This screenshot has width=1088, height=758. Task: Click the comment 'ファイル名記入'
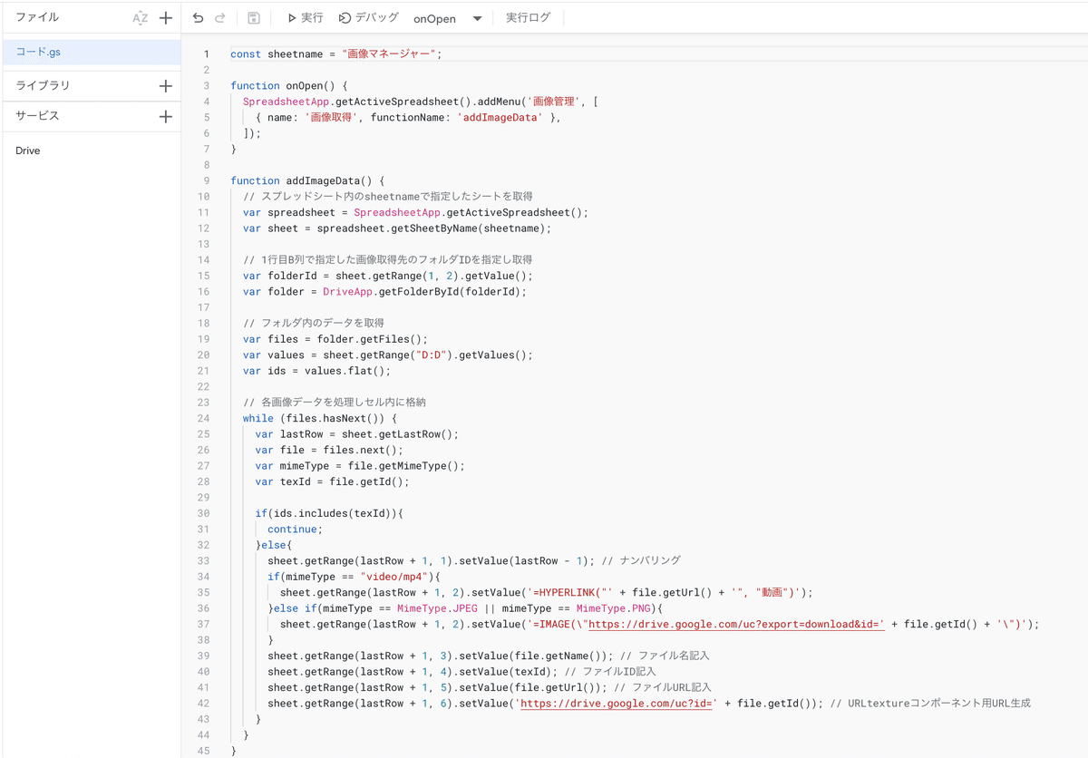665,656
